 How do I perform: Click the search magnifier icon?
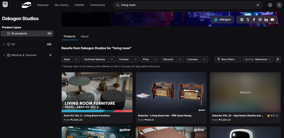coord(118,5)
